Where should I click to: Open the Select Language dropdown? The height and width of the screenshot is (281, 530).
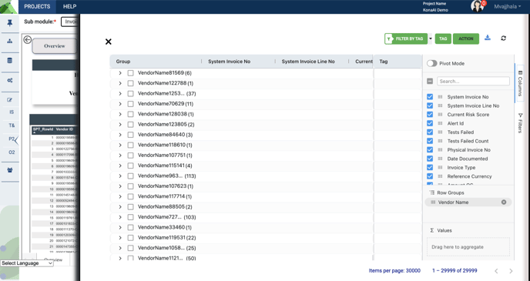coord(27,263)
